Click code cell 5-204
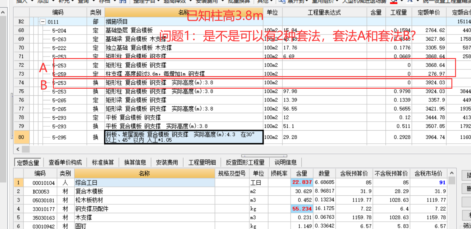The image size is (471, 229). [59, 31]
